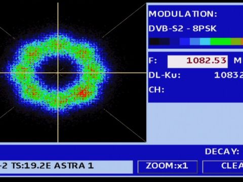Click the CH: channel label
Image resolution: width=243 pixels, height=182 pixels.
(156, 89)
